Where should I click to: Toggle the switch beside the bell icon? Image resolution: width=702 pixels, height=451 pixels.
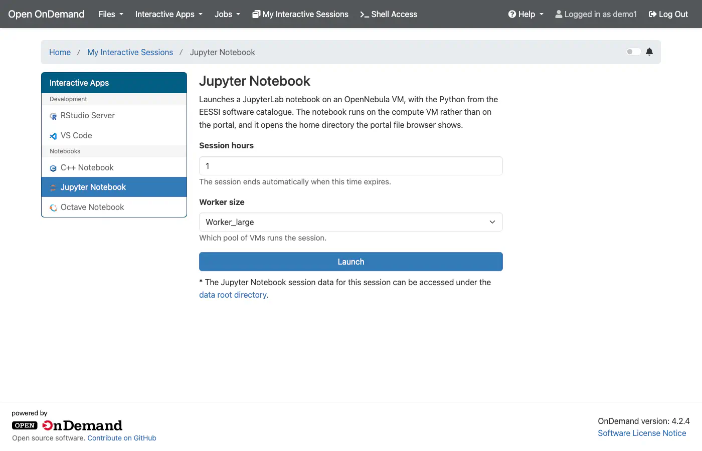[x=634, y=52]
